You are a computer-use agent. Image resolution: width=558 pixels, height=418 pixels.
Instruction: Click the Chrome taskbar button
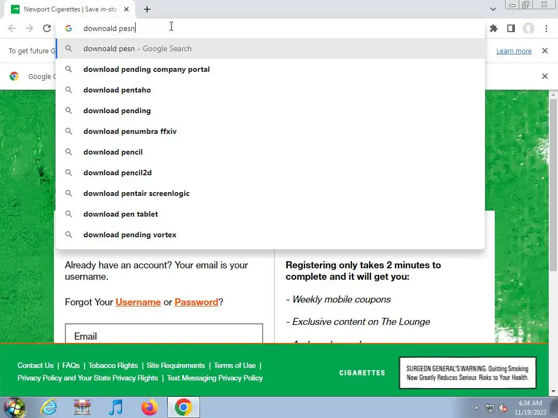coord(183,407)
